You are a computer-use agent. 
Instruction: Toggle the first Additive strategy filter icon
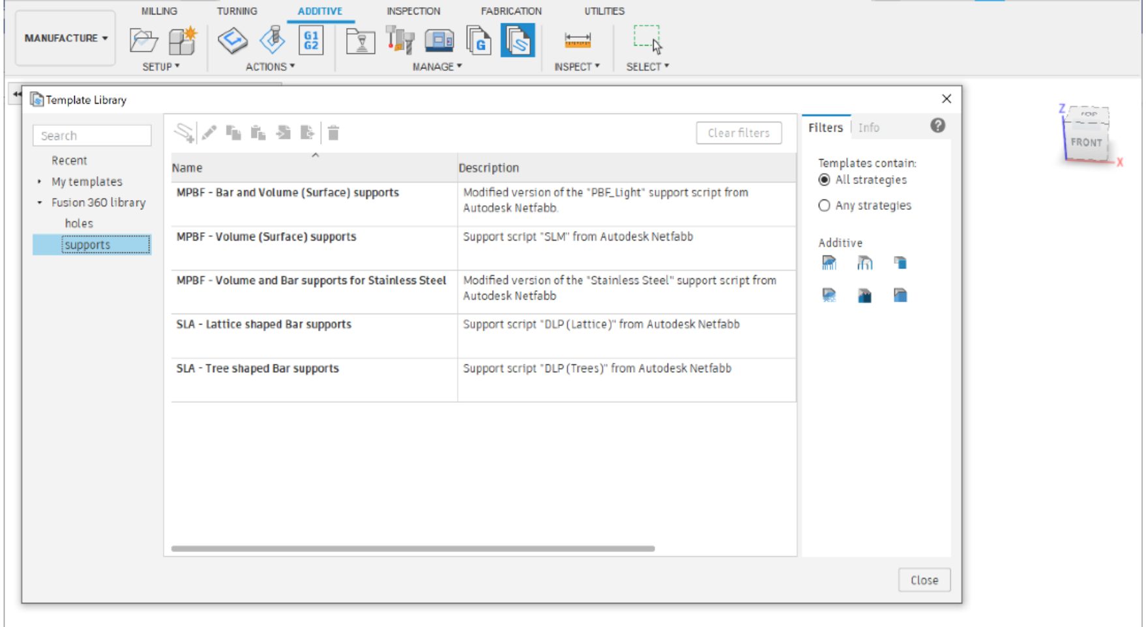coord(829,263)
